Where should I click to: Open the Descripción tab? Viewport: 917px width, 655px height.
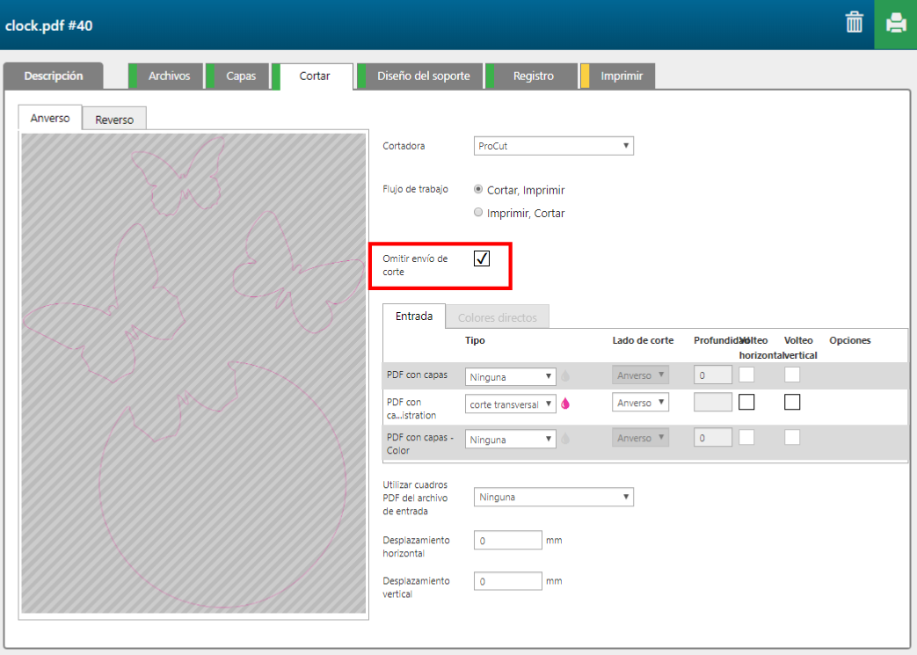pyautogui.click(x=54, y=76)
